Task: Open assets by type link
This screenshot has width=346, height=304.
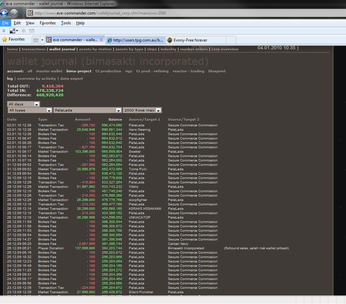Action: 129,49
